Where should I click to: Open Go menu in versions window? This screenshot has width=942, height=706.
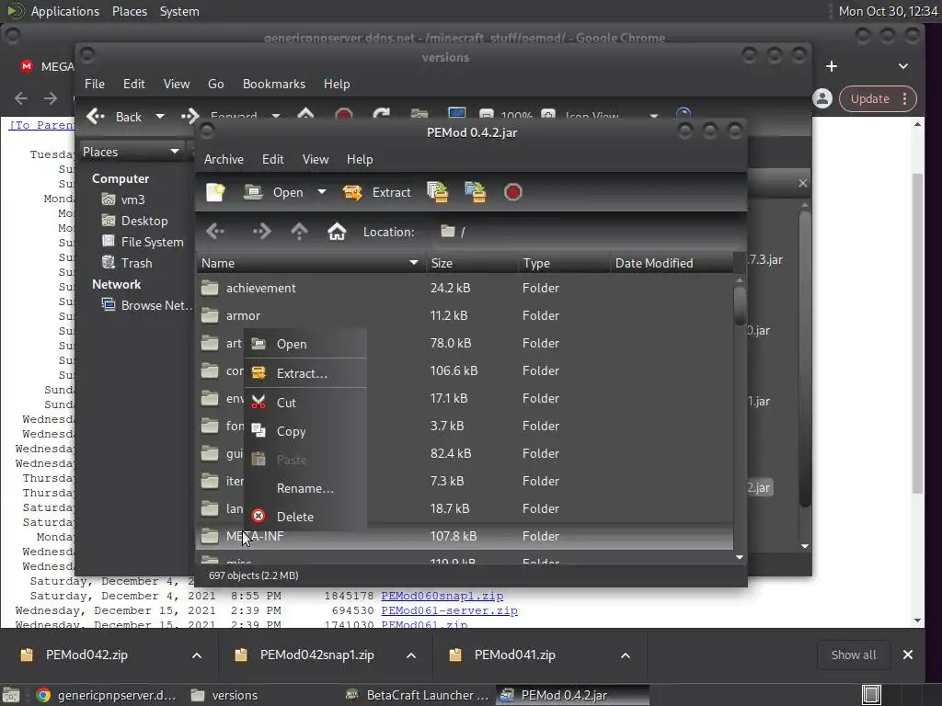(x=215, y=84)
